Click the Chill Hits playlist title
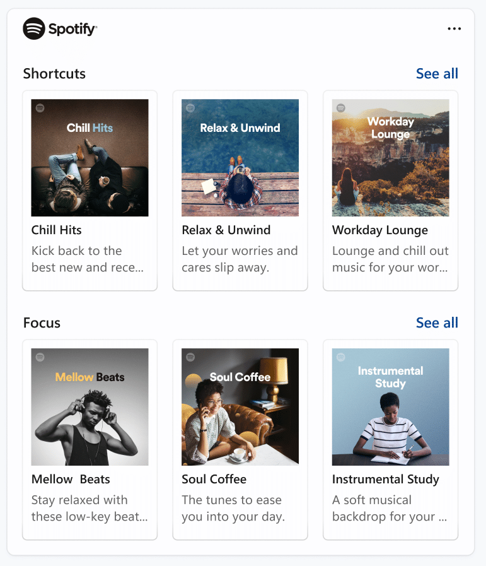The width and height of the screenshot is (486, 566). tap(57, 230)
